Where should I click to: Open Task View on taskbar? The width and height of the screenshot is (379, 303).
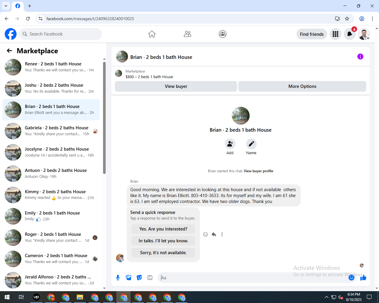coord(21,297)
